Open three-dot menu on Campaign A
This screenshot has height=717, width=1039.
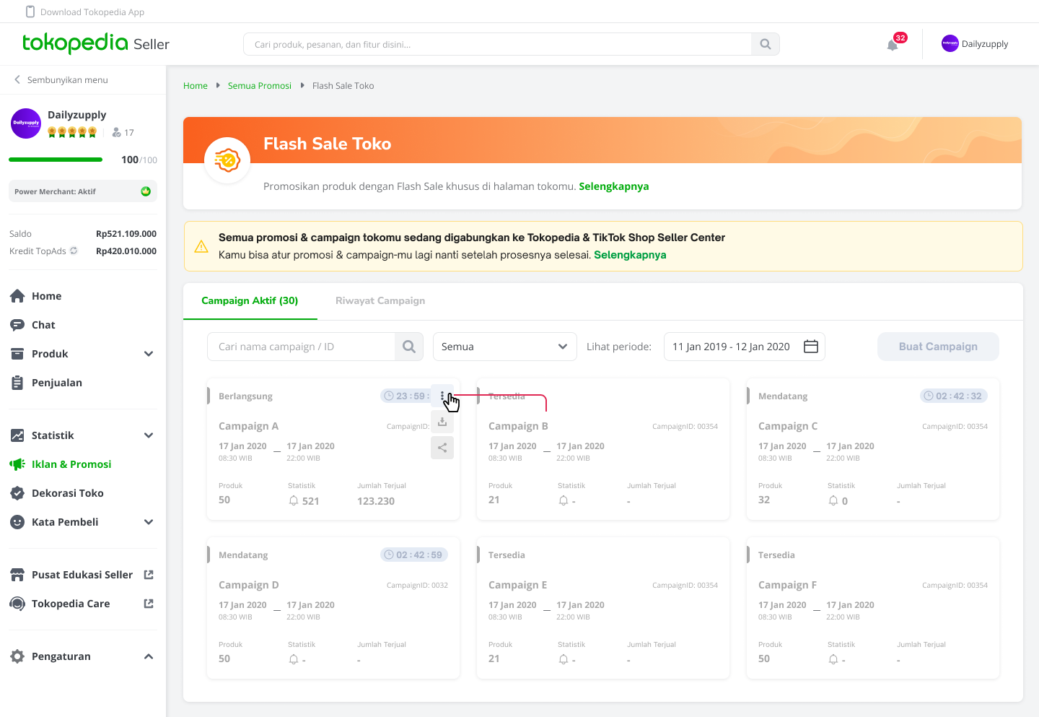(442, 396)
